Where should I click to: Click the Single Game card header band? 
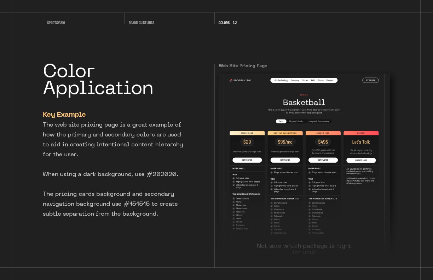pos(247,133)
